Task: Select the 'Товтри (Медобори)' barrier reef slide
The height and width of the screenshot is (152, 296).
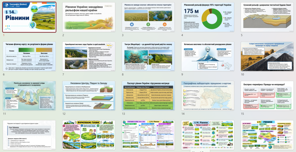Action: [148, 56]
